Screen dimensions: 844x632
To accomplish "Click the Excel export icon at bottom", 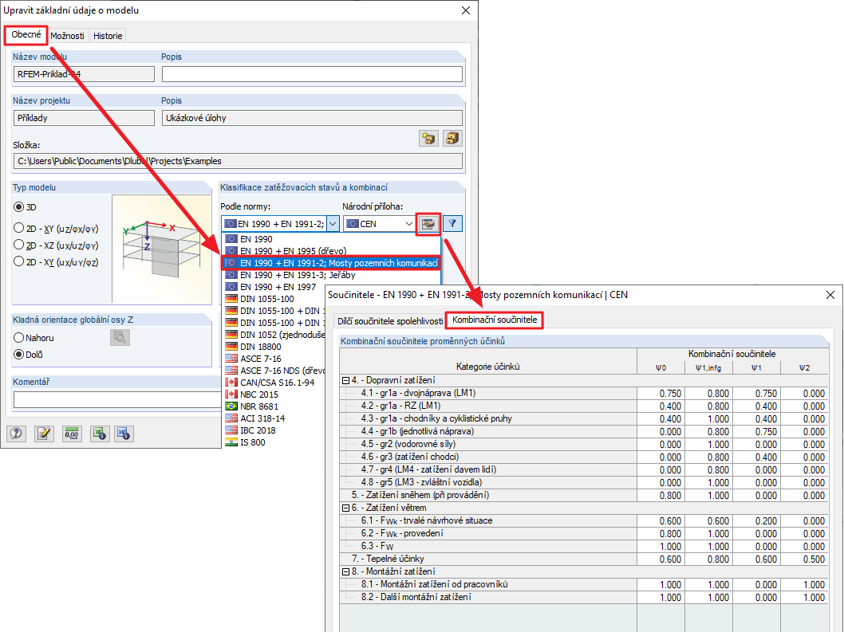I will (99, 434).
